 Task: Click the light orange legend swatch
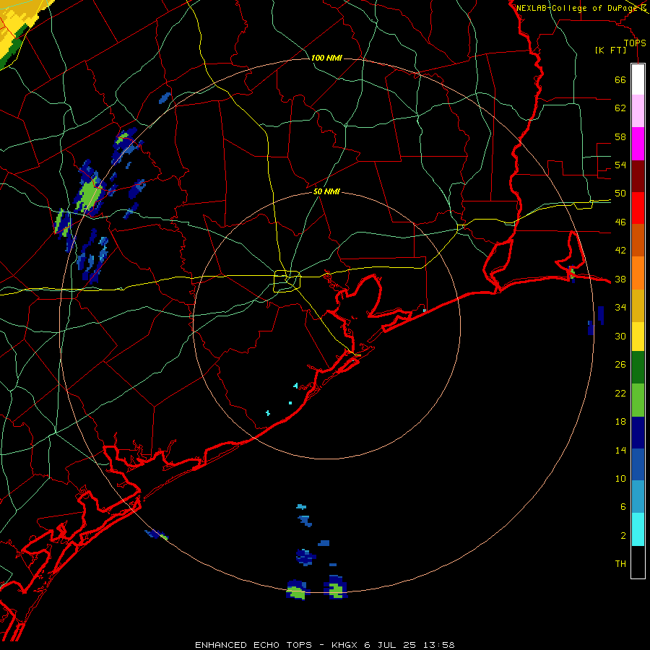[x=638, y=272]
